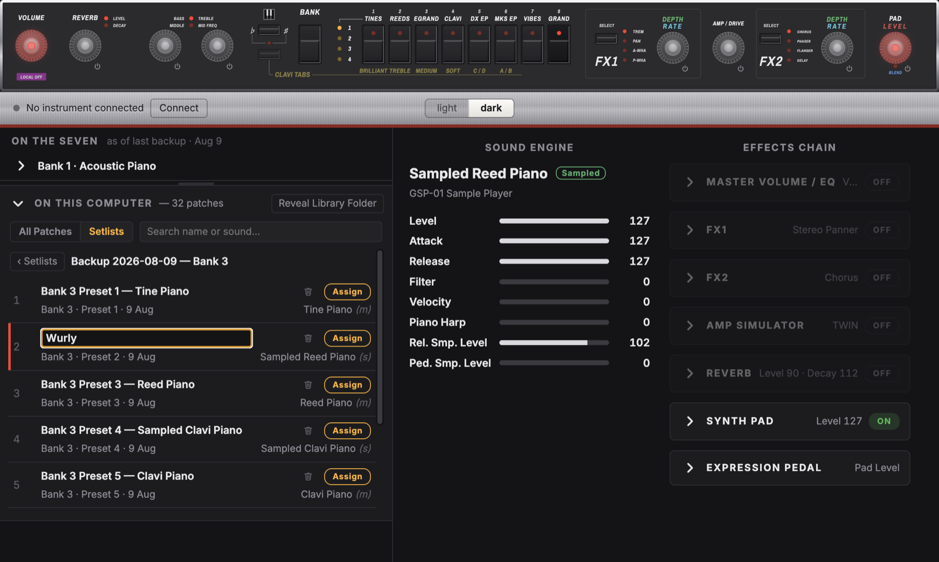This screenshot has height=562, width=939.
Task: Toggle Master Volume / EQ OFF switch
Action: pos(882,182)
